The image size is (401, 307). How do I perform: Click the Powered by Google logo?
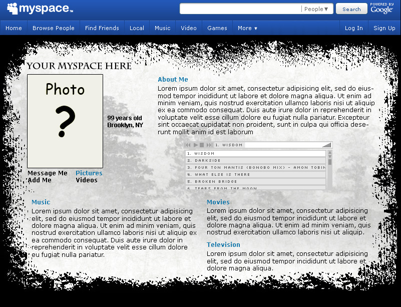[x=382, y=8]
